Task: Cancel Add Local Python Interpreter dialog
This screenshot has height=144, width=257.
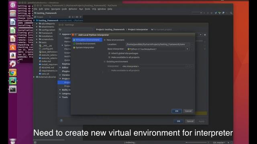Action: pyautogui.click(x=188, y=111)
